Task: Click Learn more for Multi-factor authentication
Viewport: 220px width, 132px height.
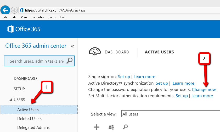Action: point(202,96)
